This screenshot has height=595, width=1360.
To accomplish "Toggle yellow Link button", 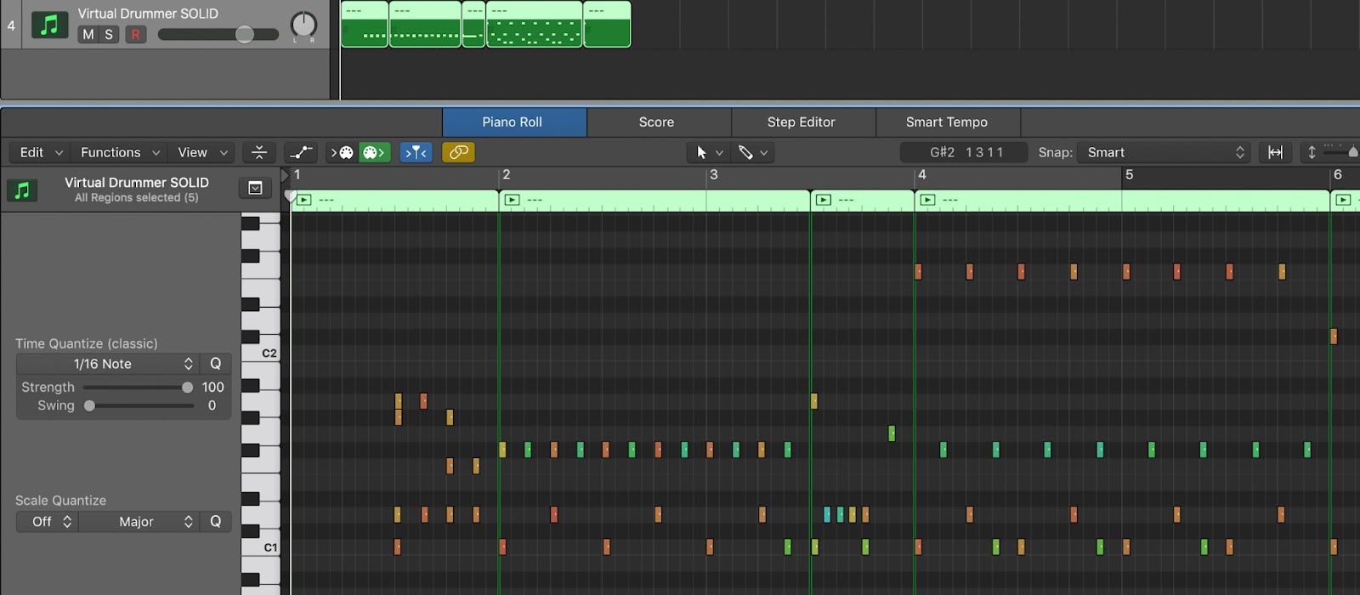I will click(x=458, y=152).
